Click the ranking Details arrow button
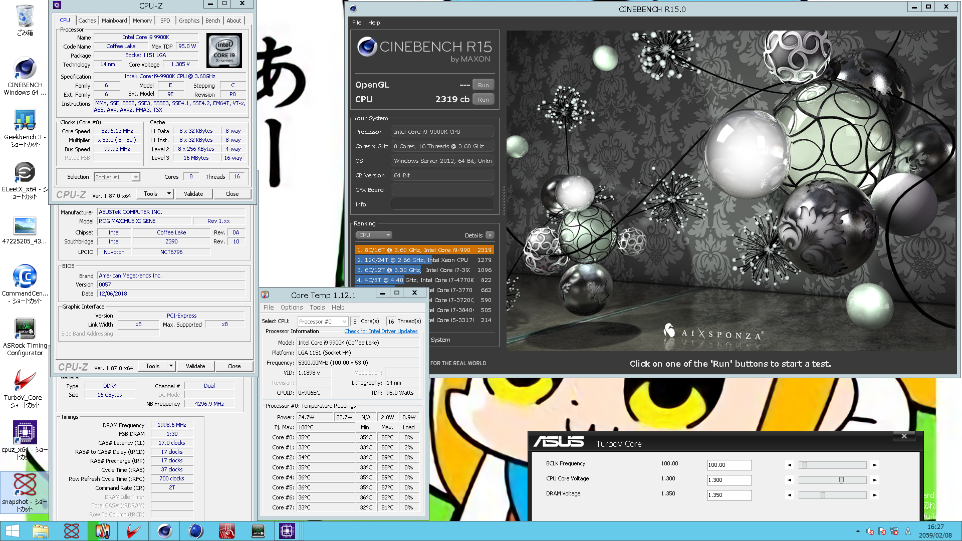Screen dimensions: 962x541 pyautogui.click(x=490, y=235)
